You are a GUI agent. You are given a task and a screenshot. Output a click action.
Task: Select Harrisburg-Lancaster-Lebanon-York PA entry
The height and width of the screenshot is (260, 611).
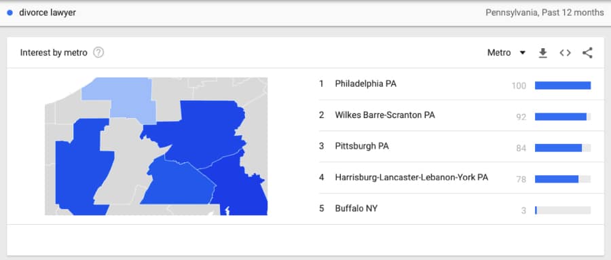tap(411, 177)
